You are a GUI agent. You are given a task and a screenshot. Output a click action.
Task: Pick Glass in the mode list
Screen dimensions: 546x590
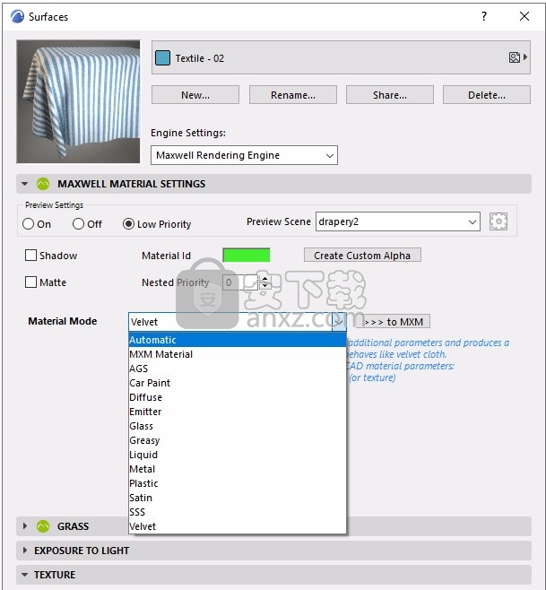237,426
